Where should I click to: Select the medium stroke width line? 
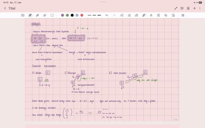pos(94,15)
